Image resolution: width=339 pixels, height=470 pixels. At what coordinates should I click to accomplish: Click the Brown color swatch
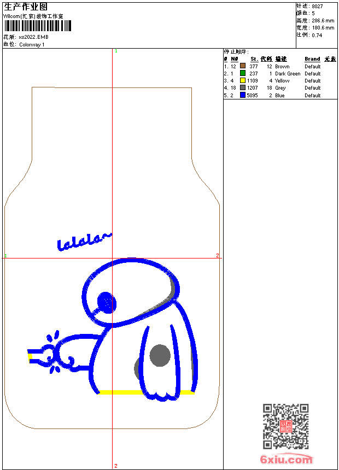243,66
